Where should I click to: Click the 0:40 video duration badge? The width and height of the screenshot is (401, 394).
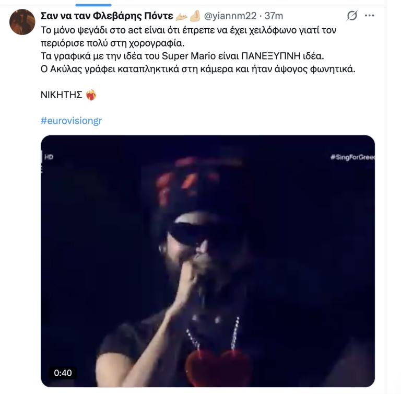pyautogui.click(x=63, y=373)
